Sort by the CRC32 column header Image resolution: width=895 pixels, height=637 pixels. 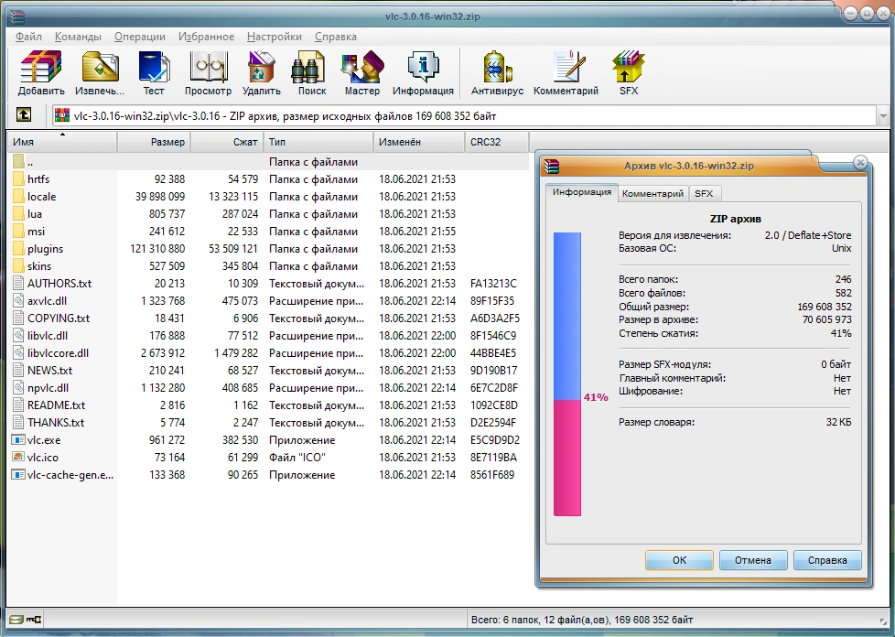point(497,142)
